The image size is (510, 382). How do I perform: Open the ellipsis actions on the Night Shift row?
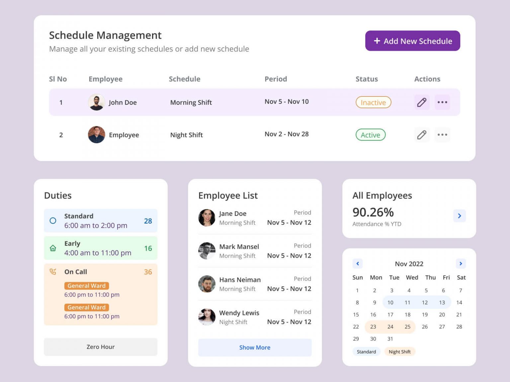(x=442, y=135)
